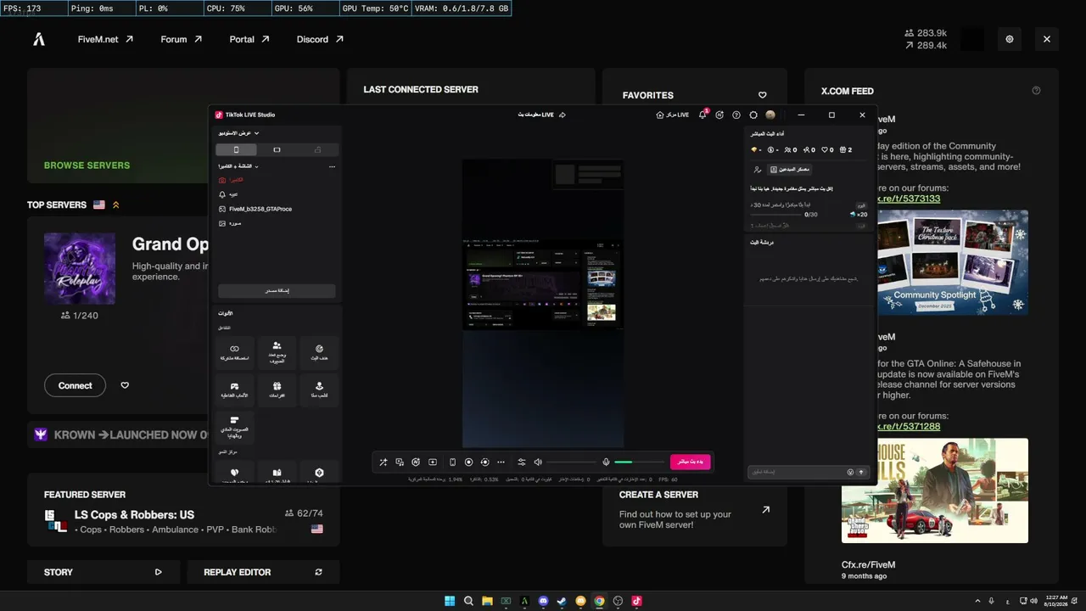Mute the speaker in TikTok LIVE Studio
Image resolution: width=1086 pixels, height=611 pixels.
pyautogui.click(x=538, y=462)
